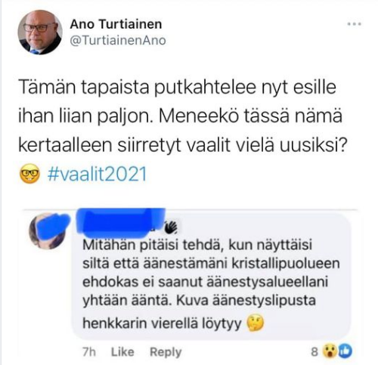Click the wow reaction icon
The image size is (378, 365).
pos(330,351)
